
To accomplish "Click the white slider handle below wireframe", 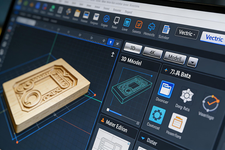I will pos(108,110).
